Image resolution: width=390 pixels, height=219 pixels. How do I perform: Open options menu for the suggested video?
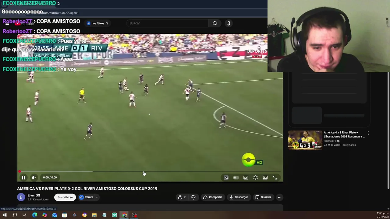(x=368, y=133)
